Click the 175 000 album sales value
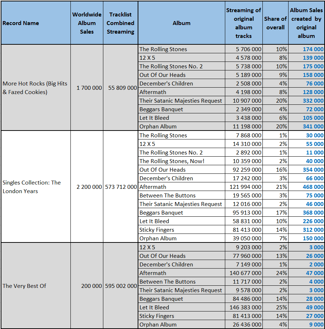This screenshot has width=325, height=329. (313, 66)
